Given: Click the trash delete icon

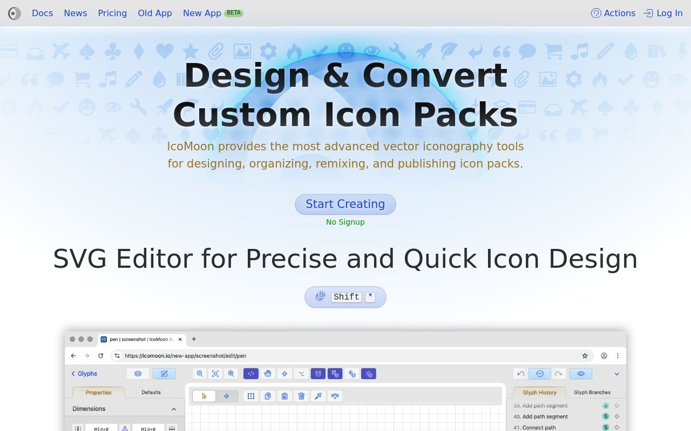Looking at the screenshot, I should (301, 396).
